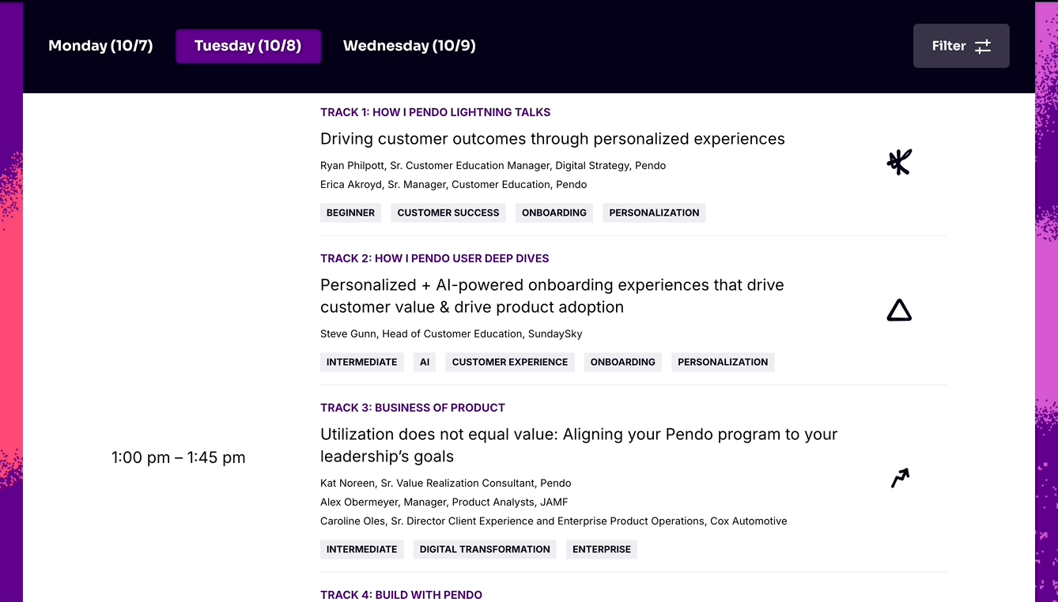Click the ONBOARDING tag under Track 1
Screen dimensions: 1058x602
554,213
